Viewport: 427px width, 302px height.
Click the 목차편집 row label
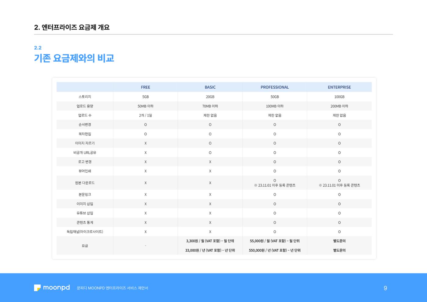85,134
